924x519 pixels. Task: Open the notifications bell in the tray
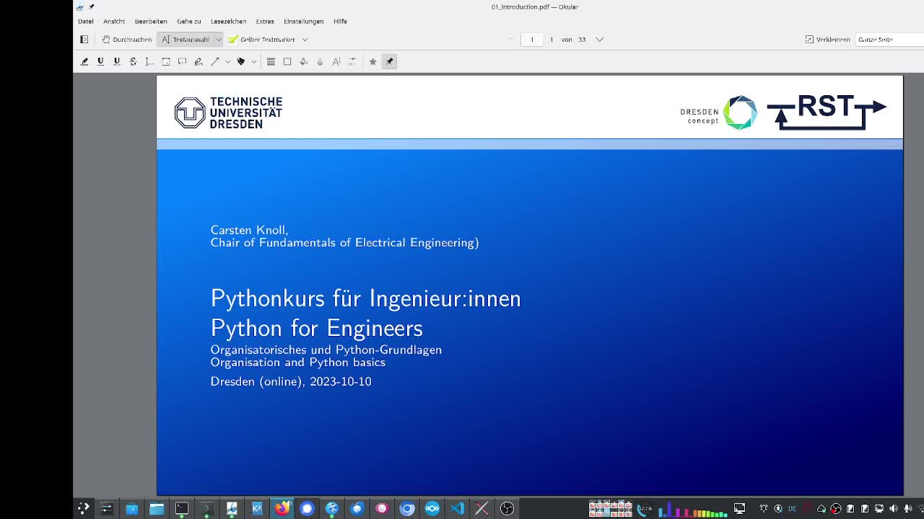coord(764,509)
